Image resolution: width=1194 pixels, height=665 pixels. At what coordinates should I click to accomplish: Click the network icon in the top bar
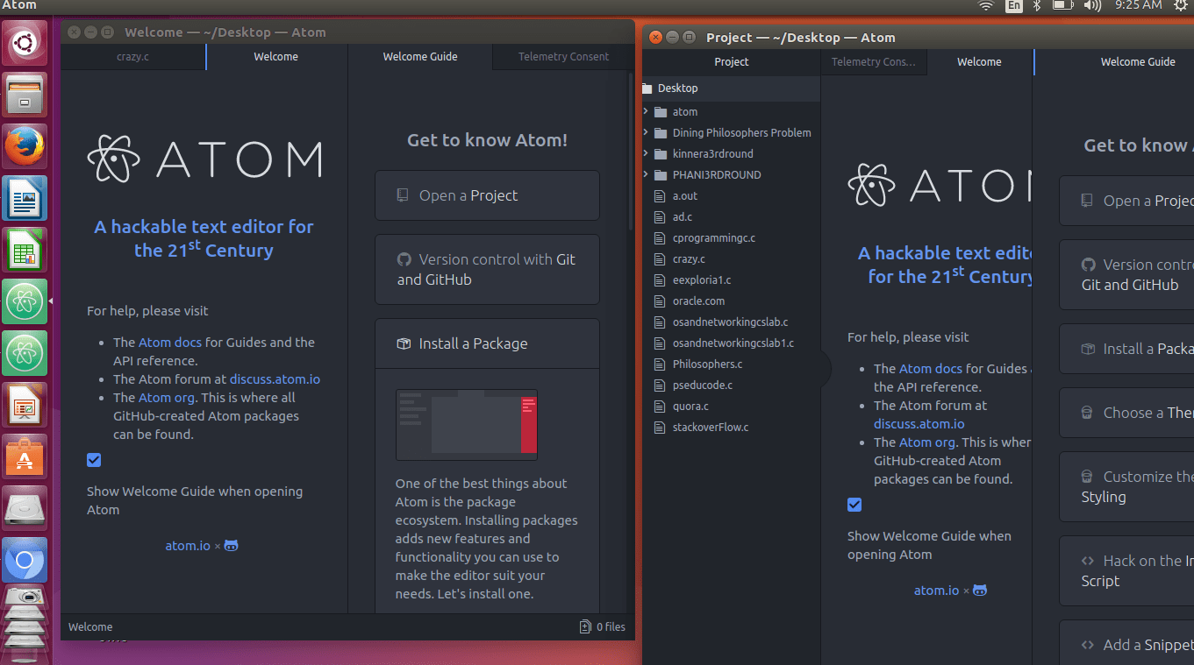985,5
